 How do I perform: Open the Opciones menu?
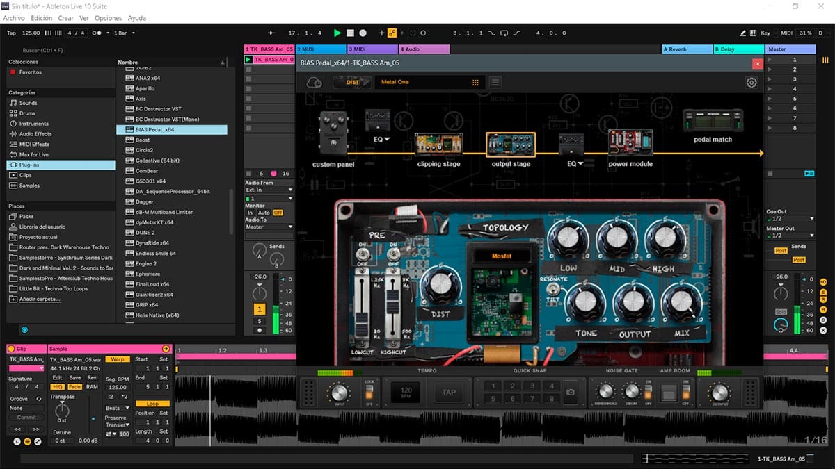108,18
